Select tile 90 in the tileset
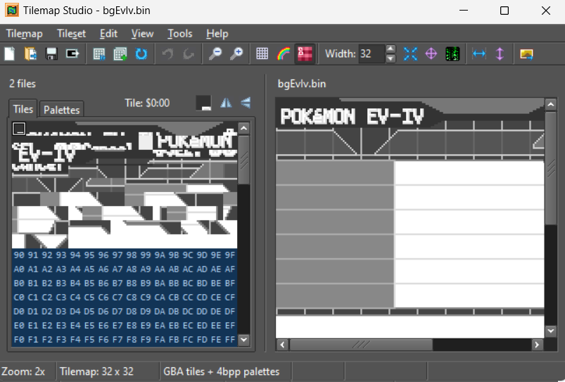 click(19, 254)
